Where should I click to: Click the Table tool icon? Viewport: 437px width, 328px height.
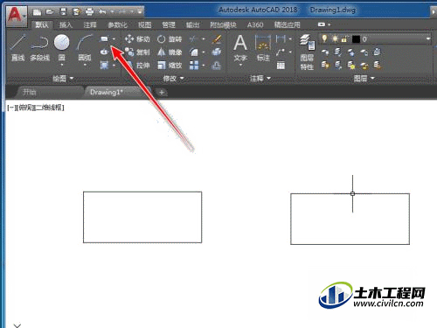(281, 66)
